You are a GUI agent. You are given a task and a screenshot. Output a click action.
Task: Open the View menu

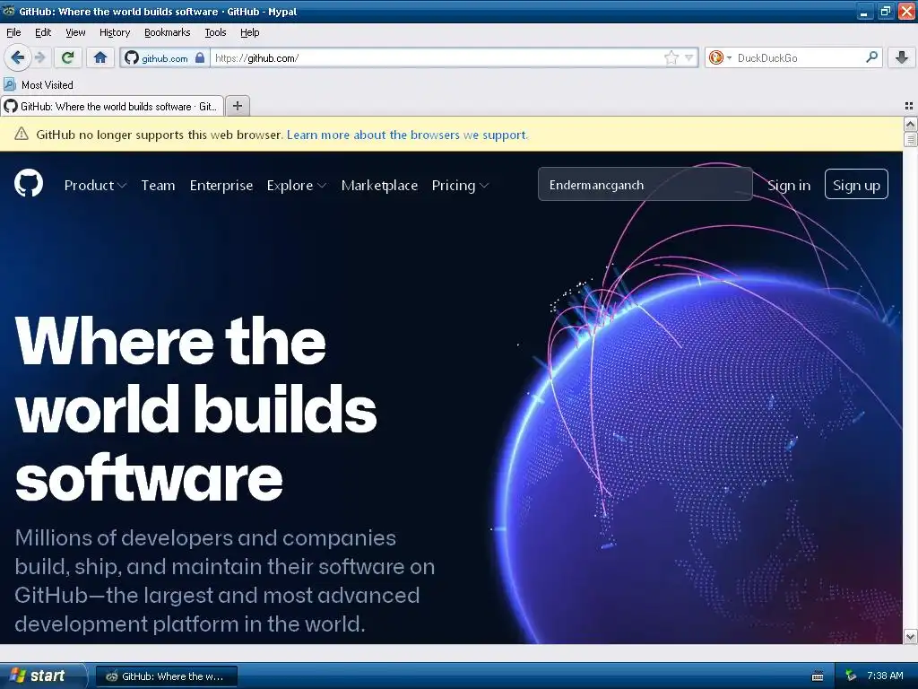tap(75, 33)
